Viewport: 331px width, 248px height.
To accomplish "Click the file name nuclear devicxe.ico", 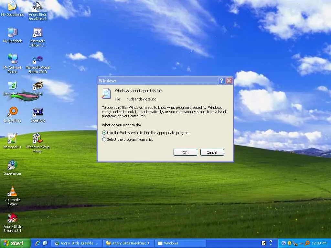I will (x=141, y=99).
